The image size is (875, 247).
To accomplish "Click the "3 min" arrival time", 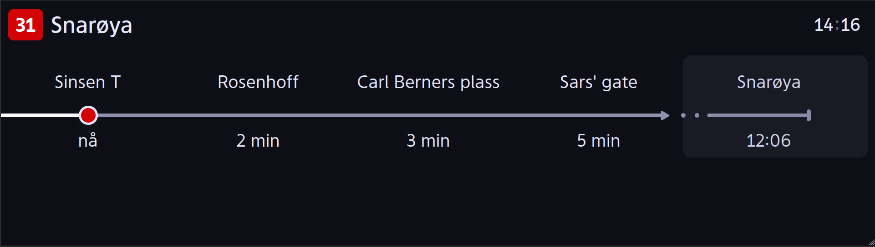I will (x=428, y=141).
